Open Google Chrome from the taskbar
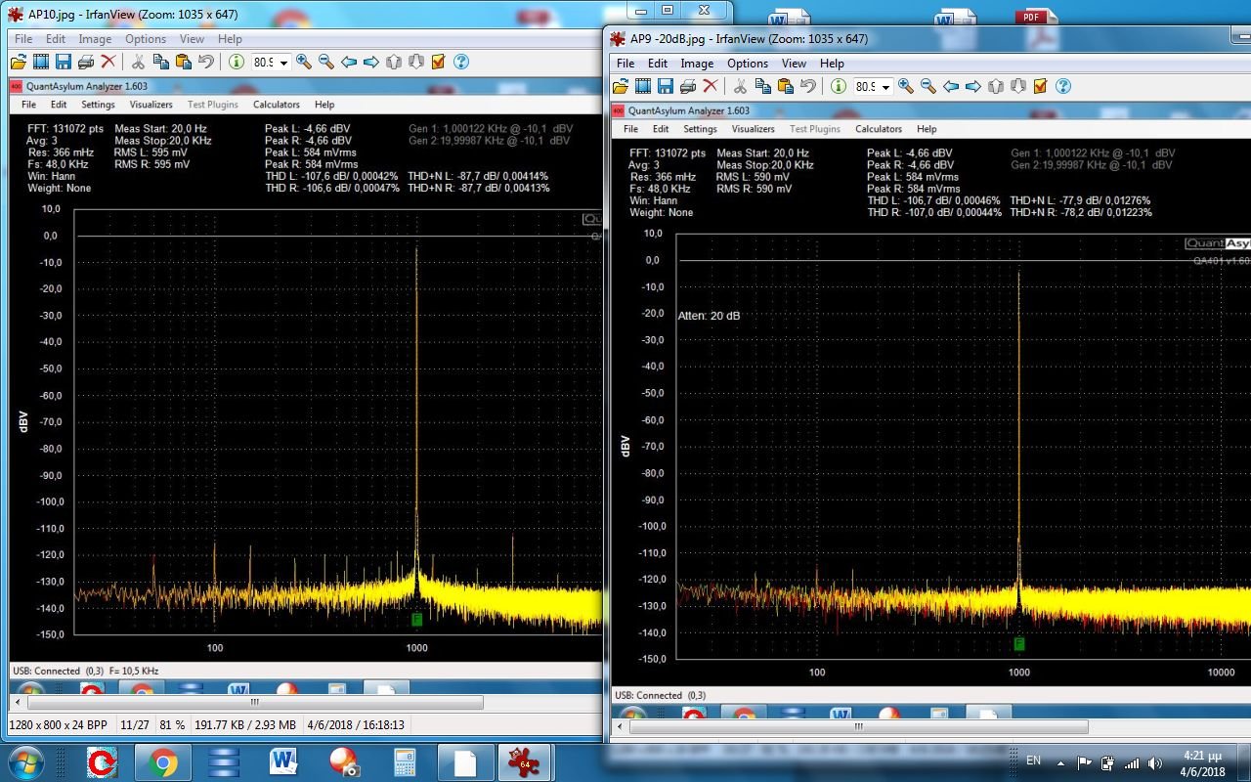1251x782 pixels. pos(162,761)
